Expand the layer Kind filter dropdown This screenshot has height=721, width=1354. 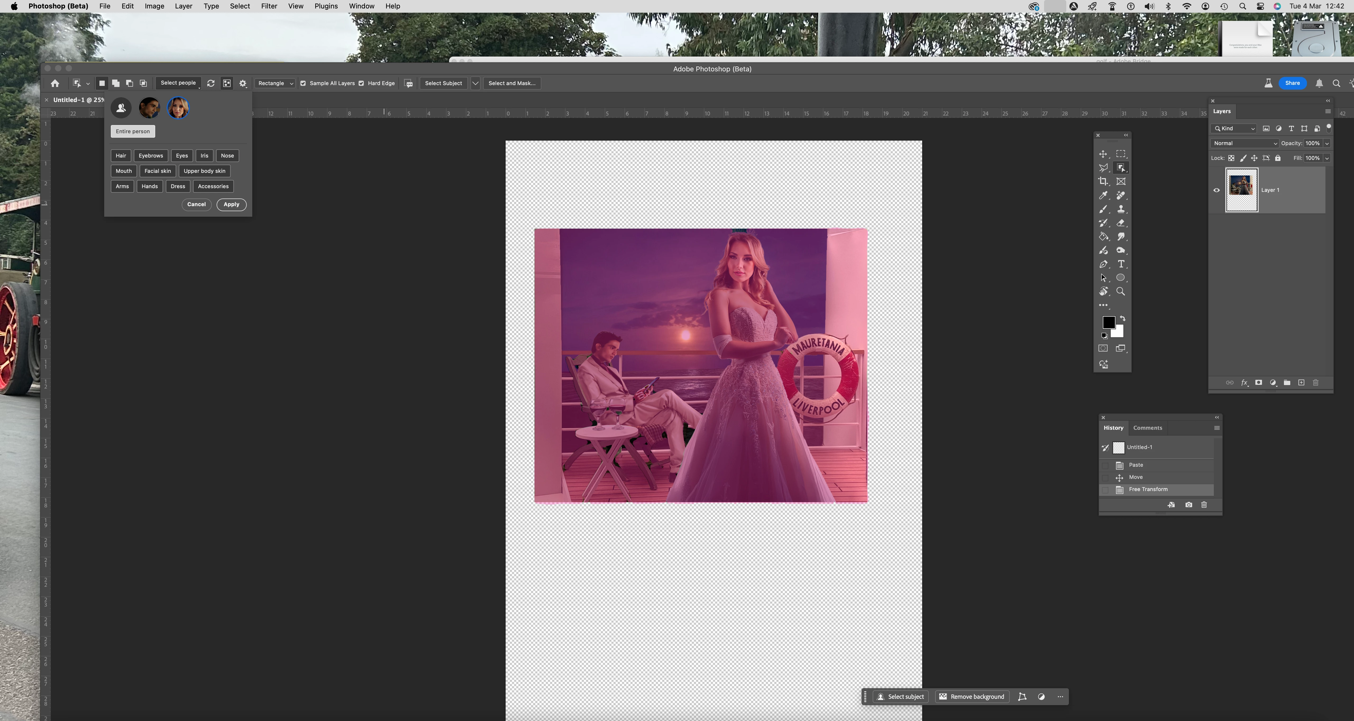pos(1234,129)
